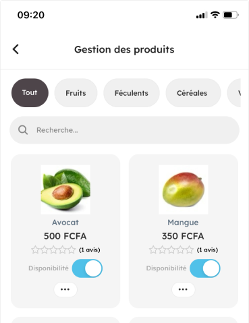Rate Mangue using its star icons
This screenshot has width=249, height=323.
click(x=171, y=249)
